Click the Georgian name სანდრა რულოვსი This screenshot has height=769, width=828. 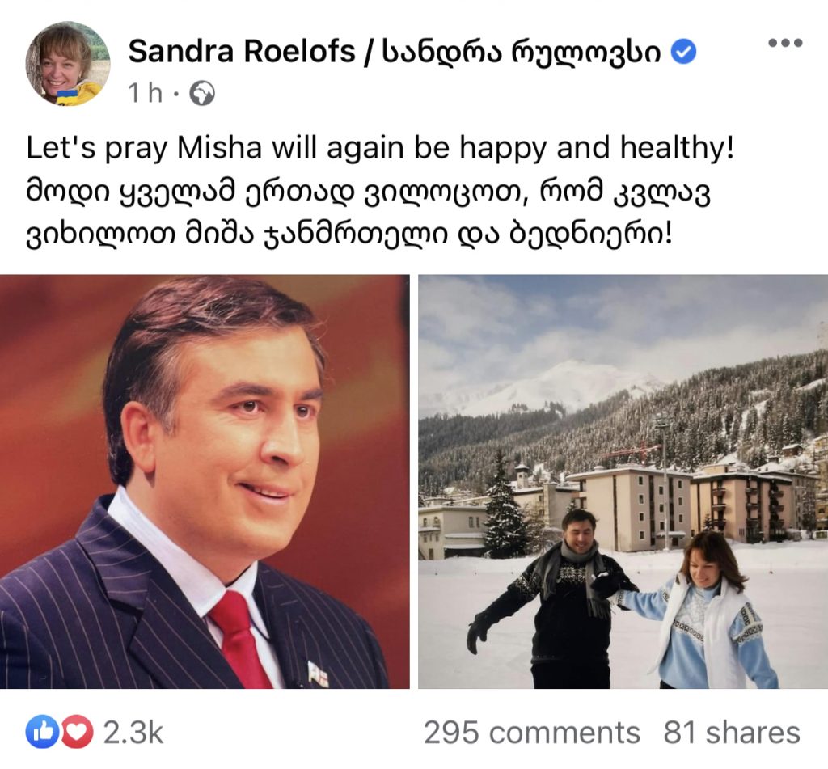pos(521,52)
